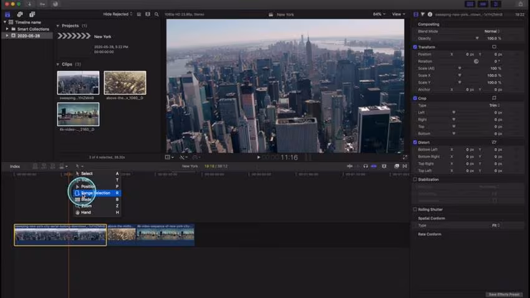Screen dimensions: 530x298
Task: Adjust the Rotation dial
Action: 476,61
